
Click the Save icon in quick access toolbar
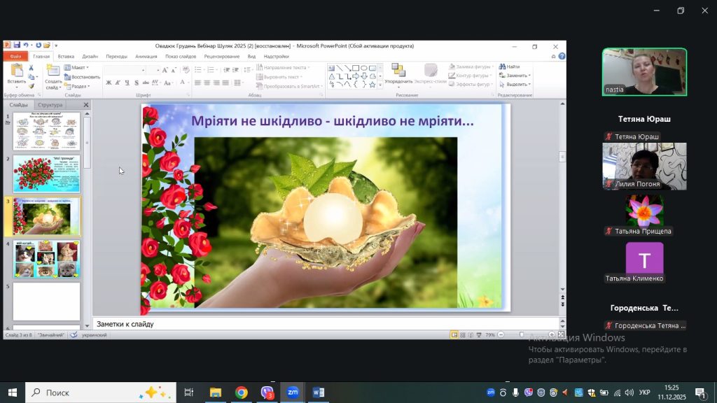[16, 46]
